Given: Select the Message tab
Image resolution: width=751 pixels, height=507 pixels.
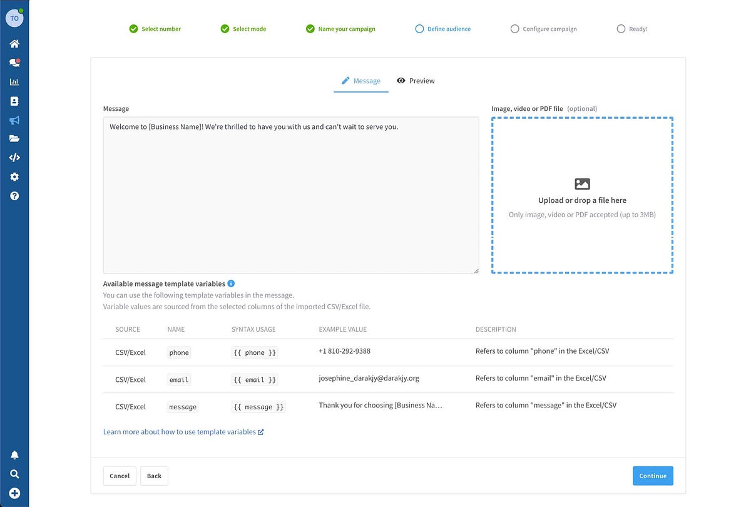Looking at the screenshot, I should (x=360, y=81).
